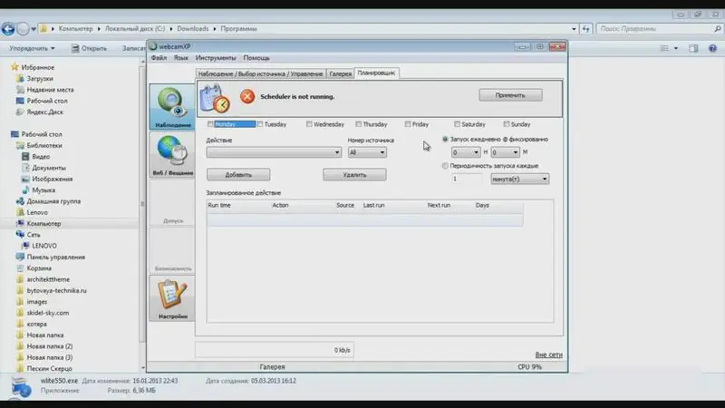Switch to the Галерея tab
This screenshot has height=408, width=725.
point(341,73)
